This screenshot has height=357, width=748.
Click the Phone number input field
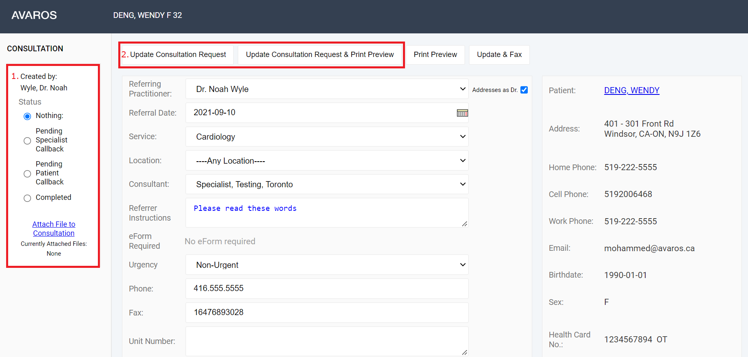pyautogui.click(x=327, y=289)
